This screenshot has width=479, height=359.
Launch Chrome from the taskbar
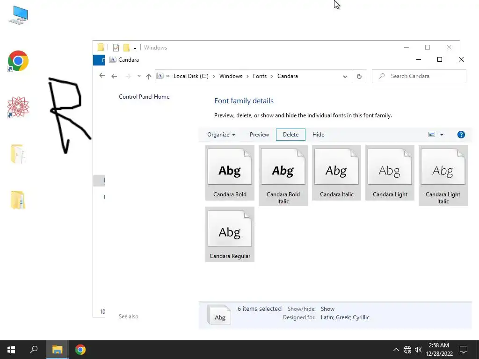point(80,350)
